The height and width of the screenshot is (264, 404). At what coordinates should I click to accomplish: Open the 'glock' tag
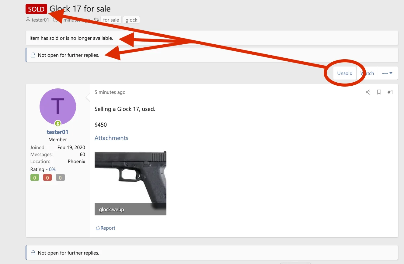tap(131, 20)
